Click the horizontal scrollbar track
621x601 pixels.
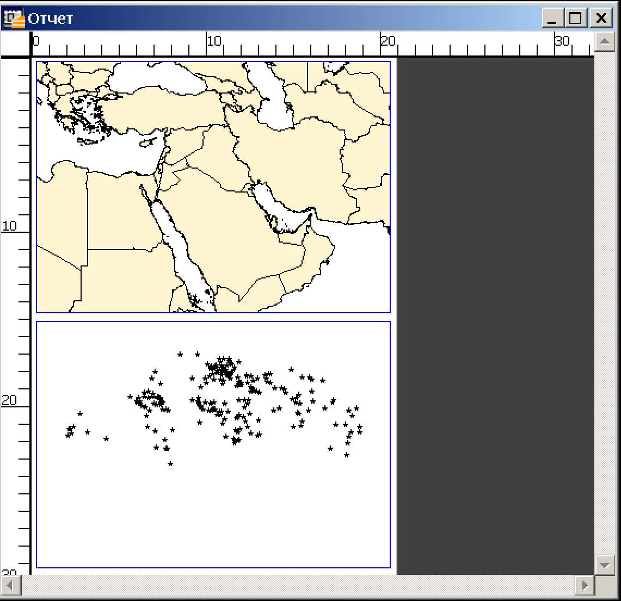click(294, 586)
